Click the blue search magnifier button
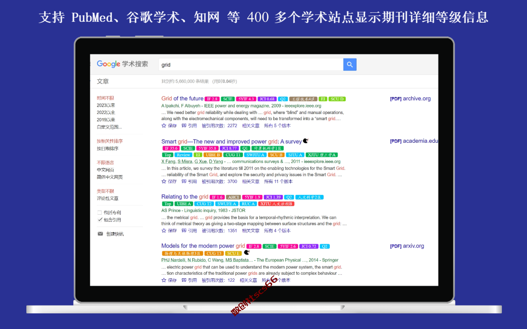Screen dimensions: 527x329 (350, 65)
